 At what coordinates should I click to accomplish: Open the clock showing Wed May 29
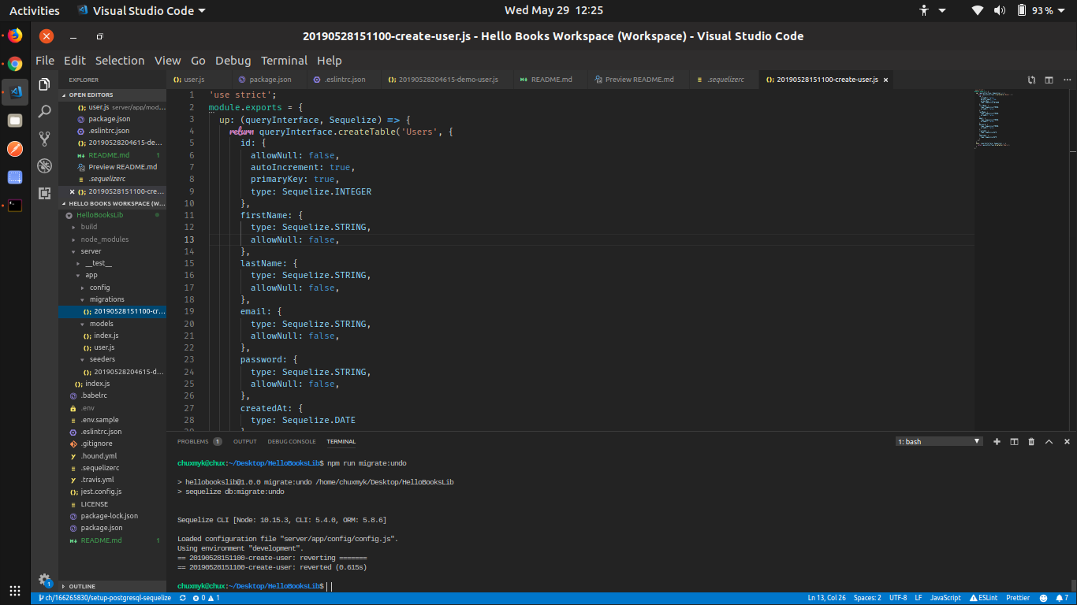tap(553, 10)
